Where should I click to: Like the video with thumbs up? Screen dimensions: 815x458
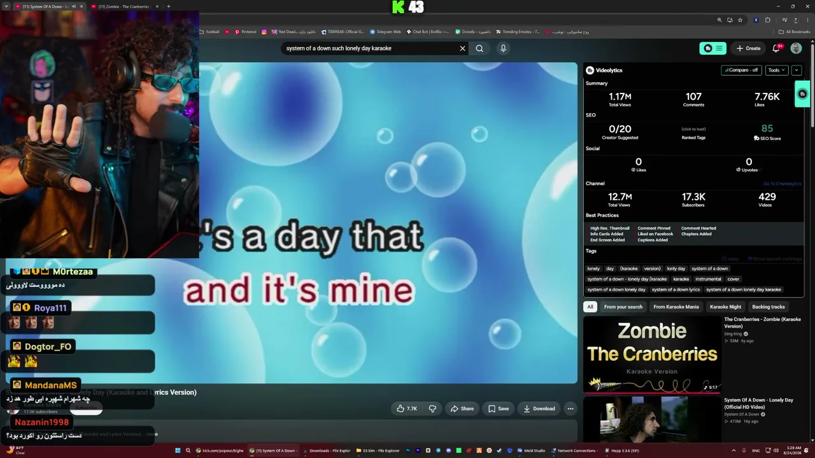click(407, 408)
